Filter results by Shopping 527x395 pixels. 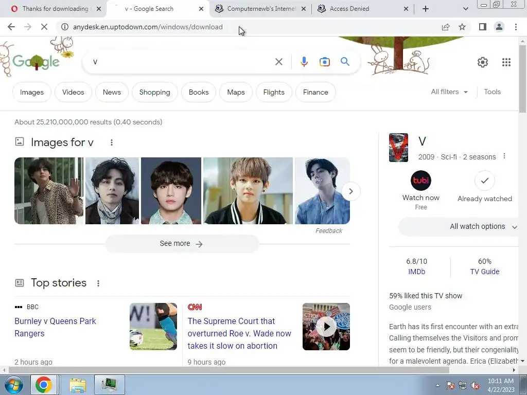[x=154, y=92]
